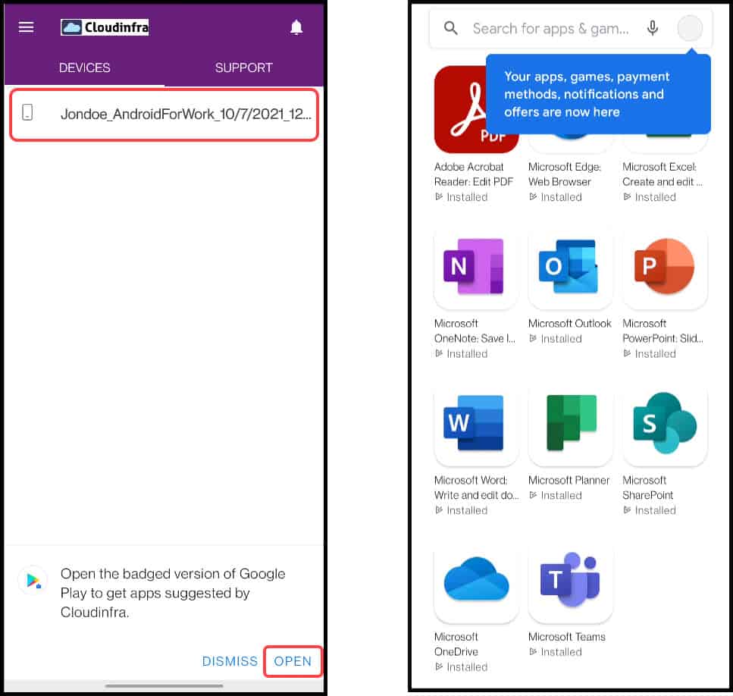733x696 pixels.
Task: Click the 'Microsoft SharePoint' title text
Action: [x=647, y=487]
